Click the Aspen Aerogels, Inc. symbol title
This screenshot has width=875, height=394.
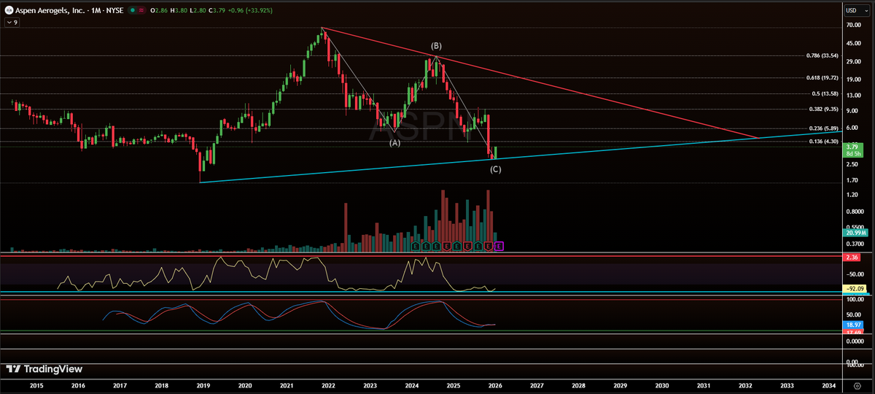[49, 11]
